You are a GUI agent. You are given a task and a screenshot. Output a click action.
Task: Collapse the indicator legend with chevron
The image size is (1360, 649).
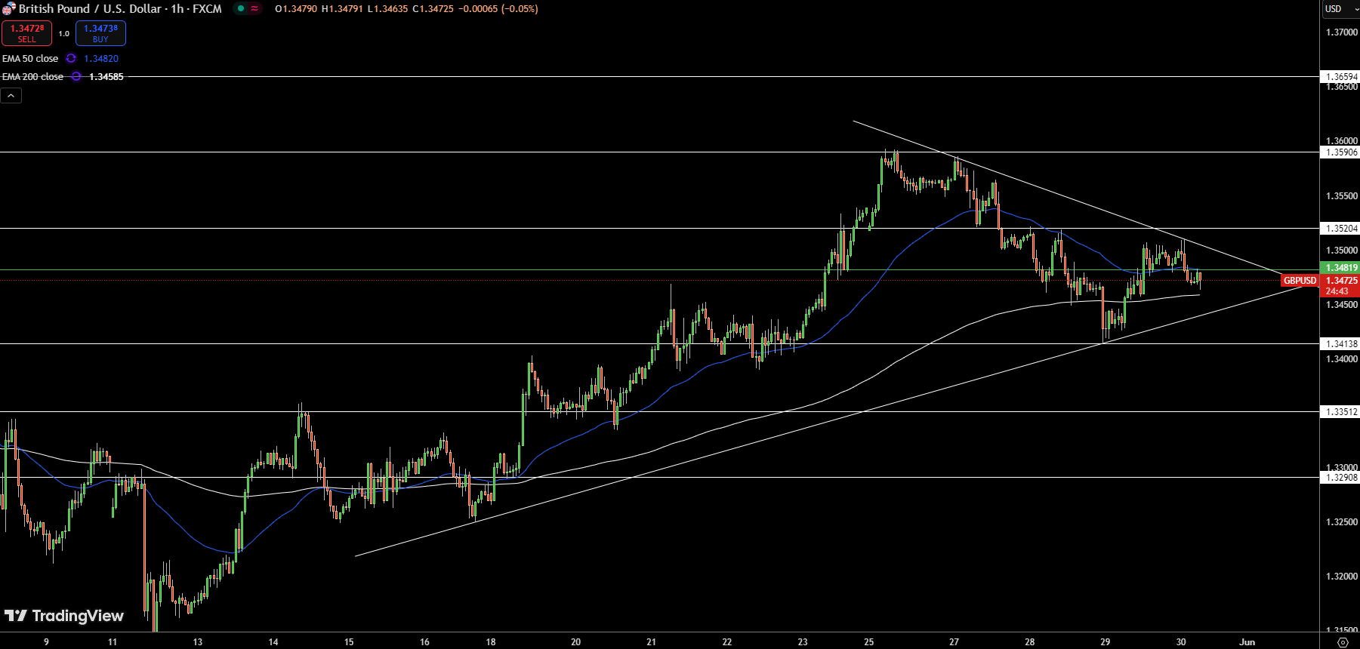coord(11,95)
